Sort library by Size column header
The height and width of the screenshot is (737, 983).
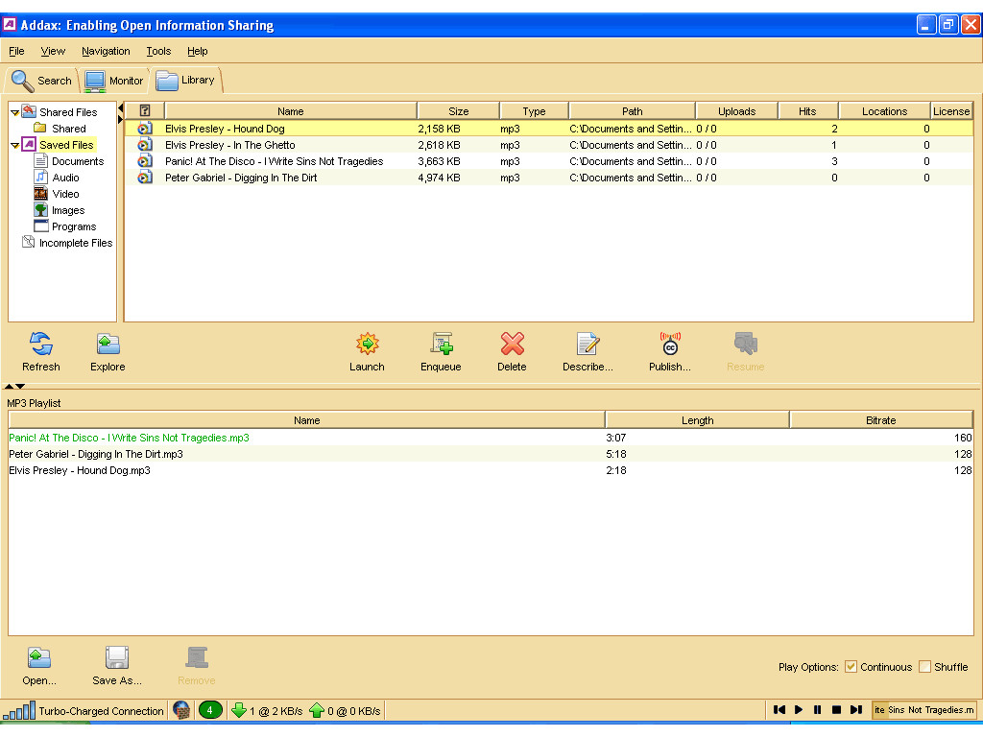(459, 111)
